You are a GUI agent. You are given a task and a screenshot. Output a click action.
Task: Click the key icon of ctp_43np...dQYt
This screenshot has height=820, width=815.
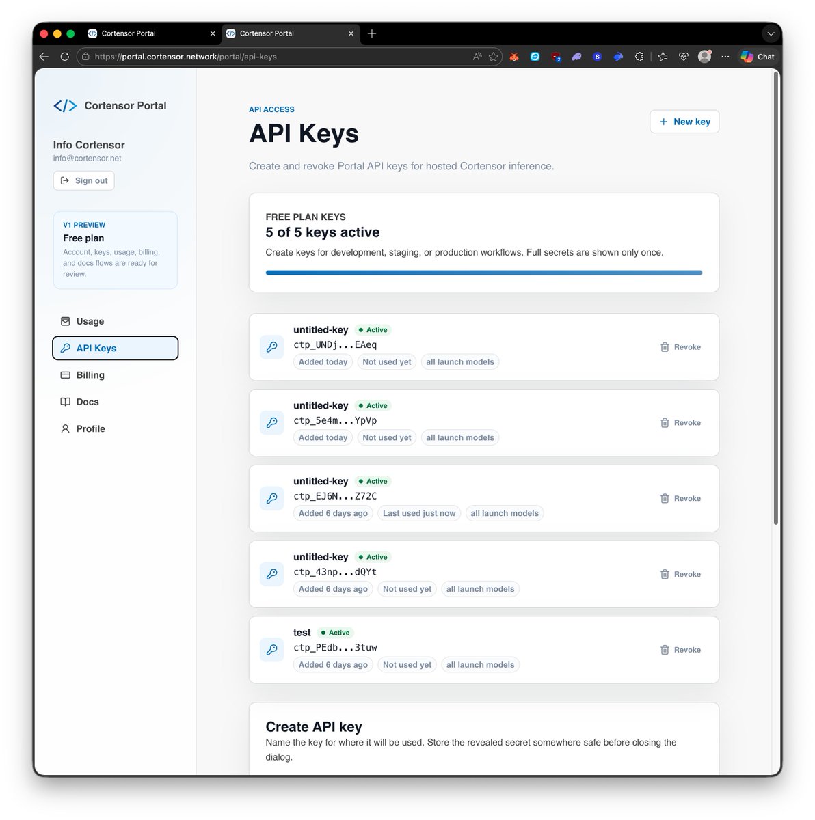(272, 574)
